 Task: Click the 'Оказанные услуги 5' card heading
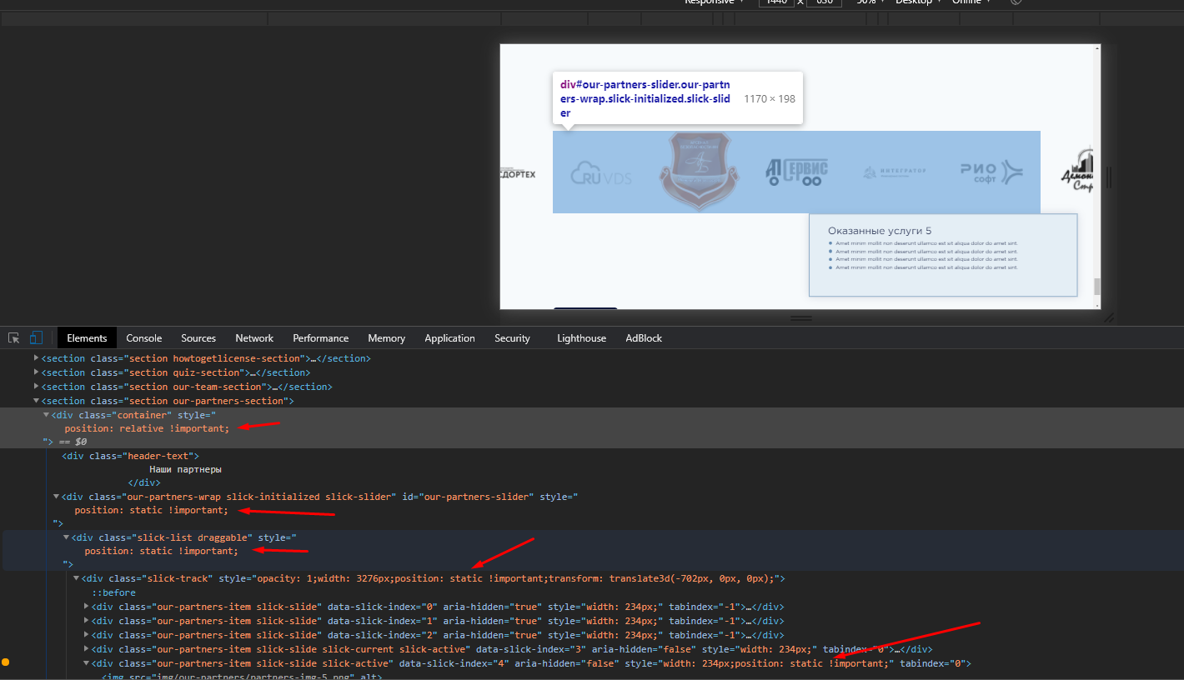pyautogui.click(x=880, y=231)
